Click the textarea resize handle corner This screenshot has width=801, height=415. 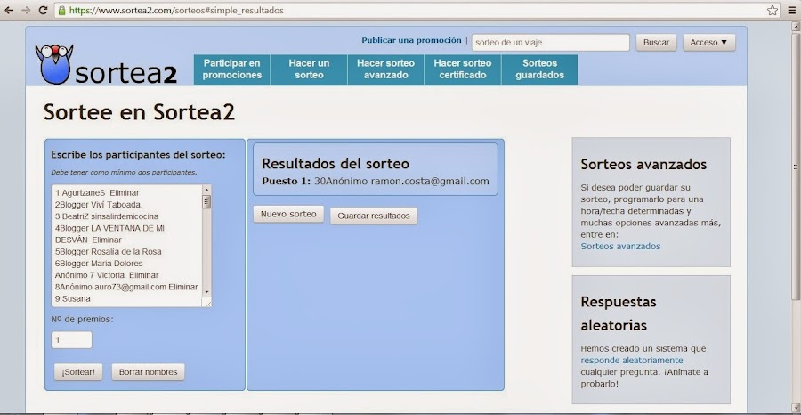207,303
